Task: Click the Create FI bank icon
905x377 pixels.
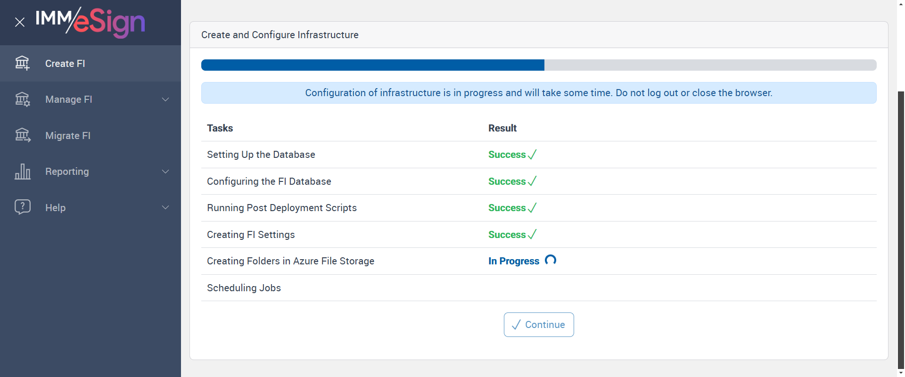Action: click(x=22, y=63)
